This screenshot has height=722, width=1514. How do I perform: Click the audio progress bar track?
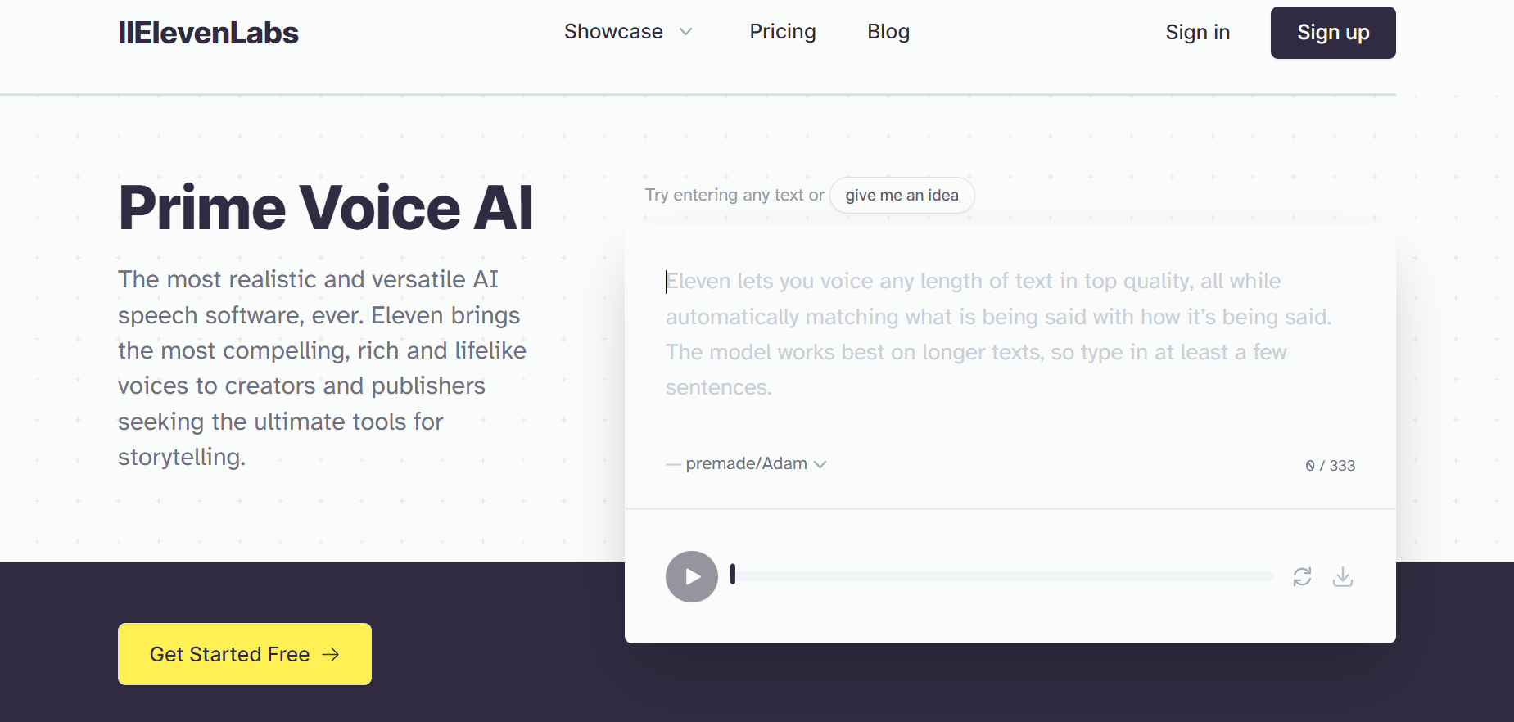[x=1003, y=576]
